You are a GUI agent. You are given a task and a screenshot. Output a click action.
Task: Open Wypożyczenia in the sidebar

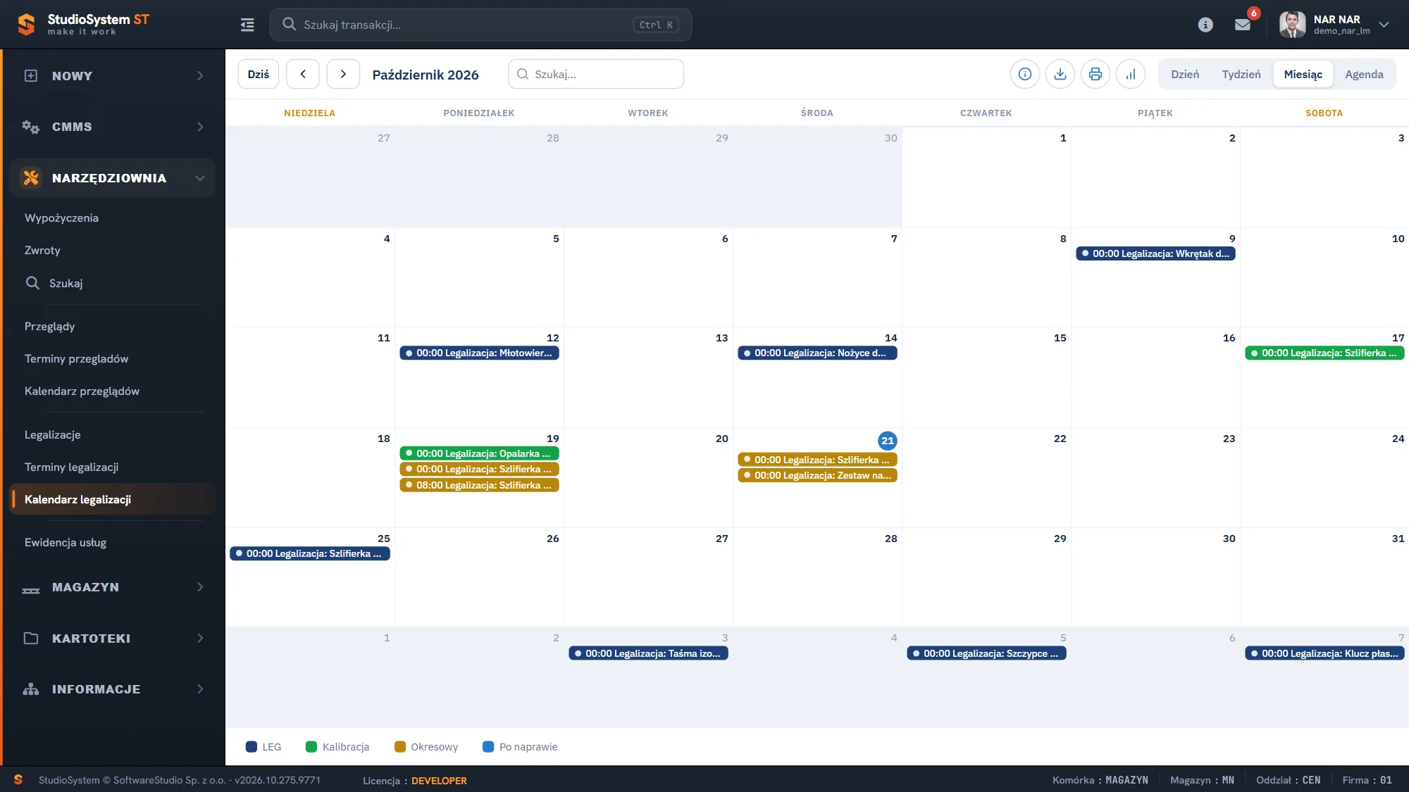click(x=61, y=218)
